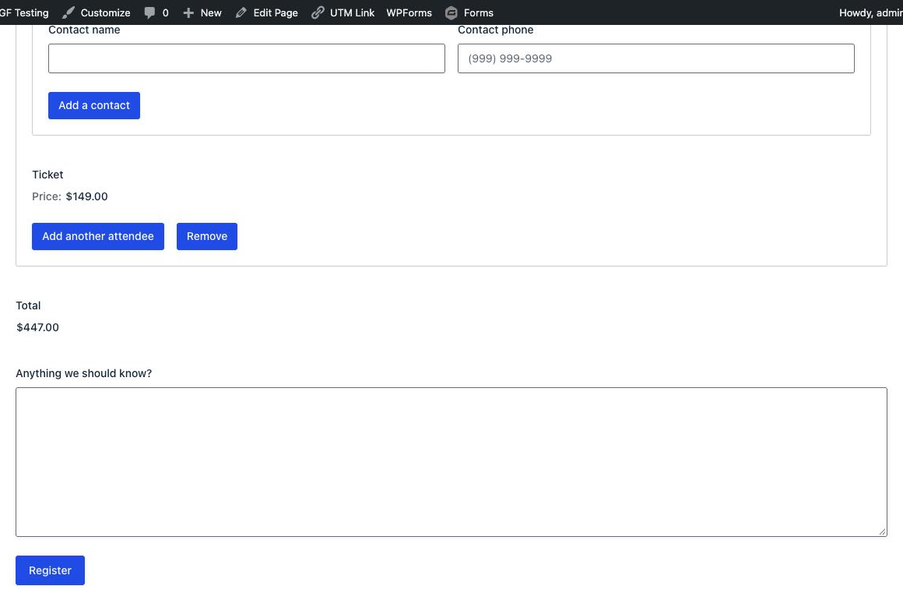Click the Add another attendee button
The image size is (903, 600).
tap(98, 236)
